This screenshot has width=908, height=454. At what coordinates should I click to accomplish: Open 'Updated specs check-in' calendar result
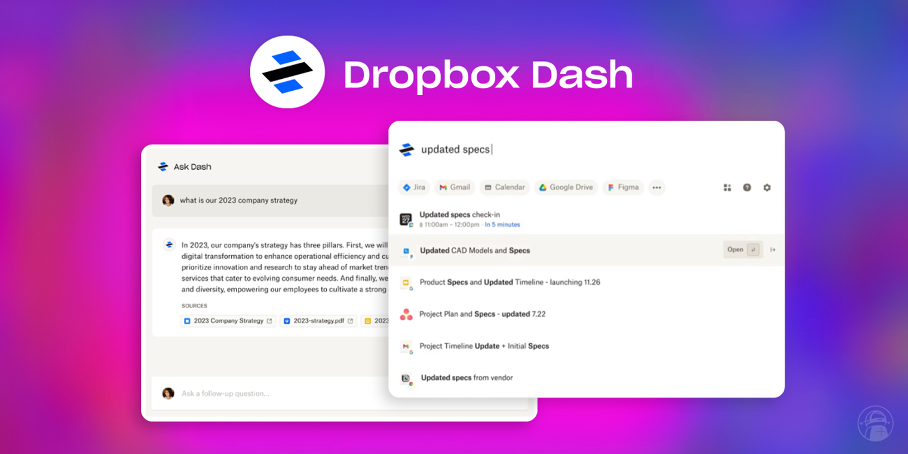pos(586,219)
